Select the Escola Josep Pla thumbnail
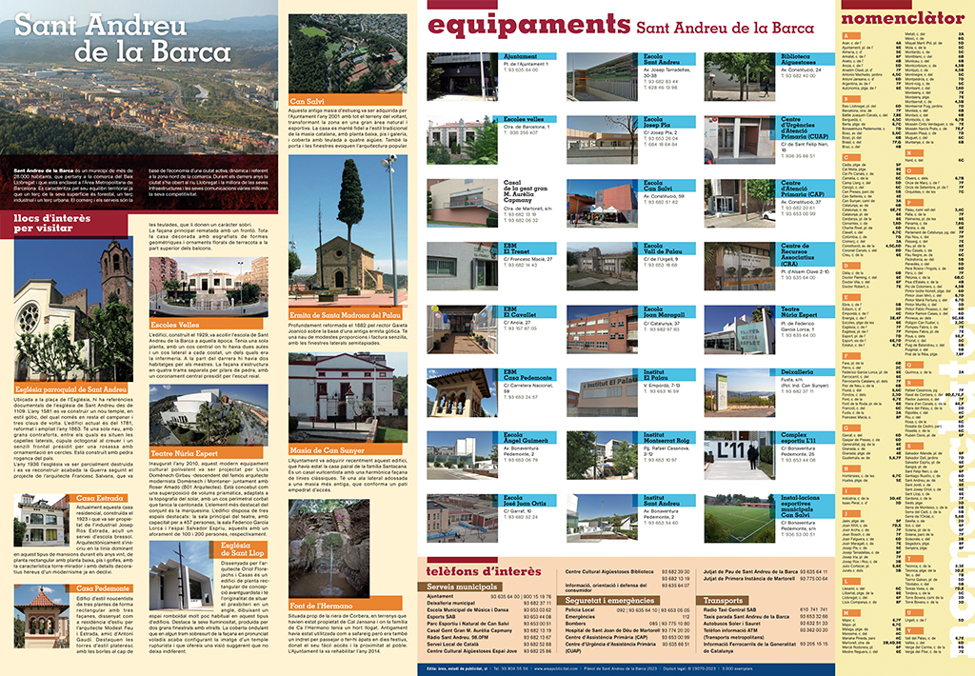 (602, 140)
